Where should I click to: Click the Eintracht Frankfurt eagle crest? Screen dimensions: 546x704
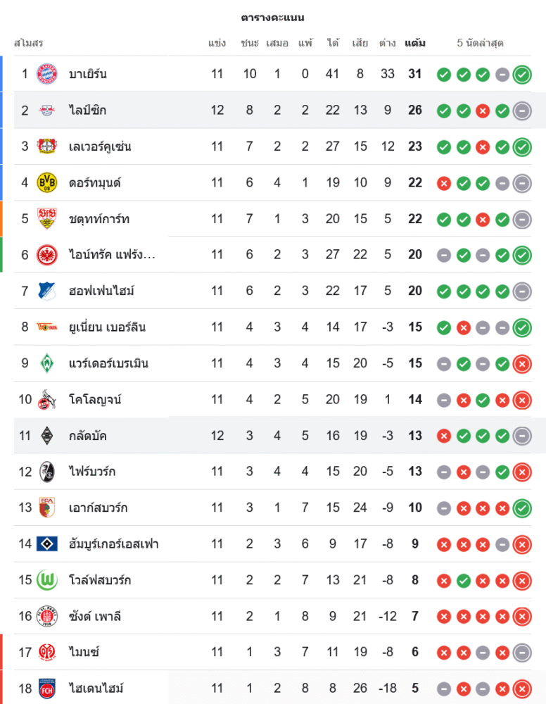pos(47,255)
